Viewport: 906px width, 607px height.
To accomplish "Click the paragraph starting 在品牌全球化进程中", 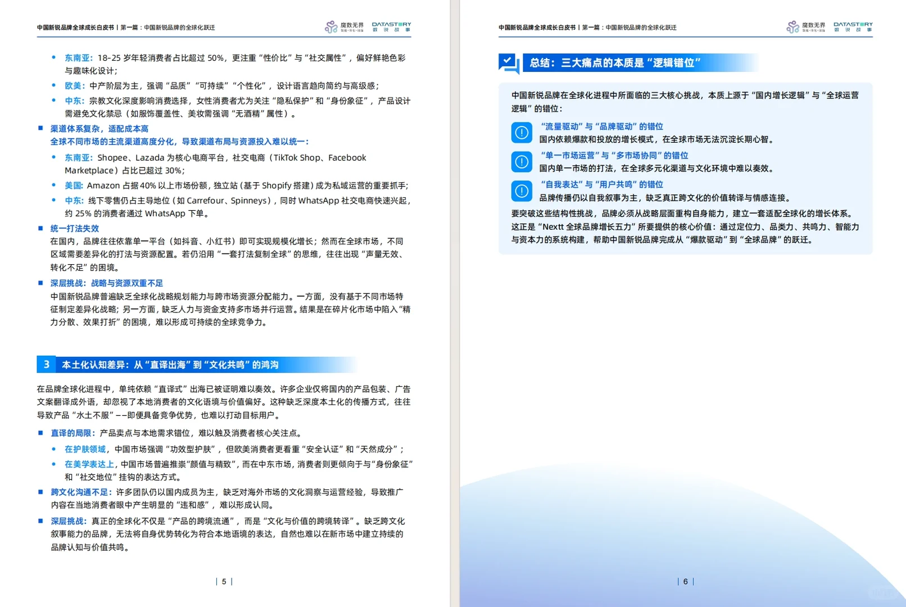I will 224,402.
